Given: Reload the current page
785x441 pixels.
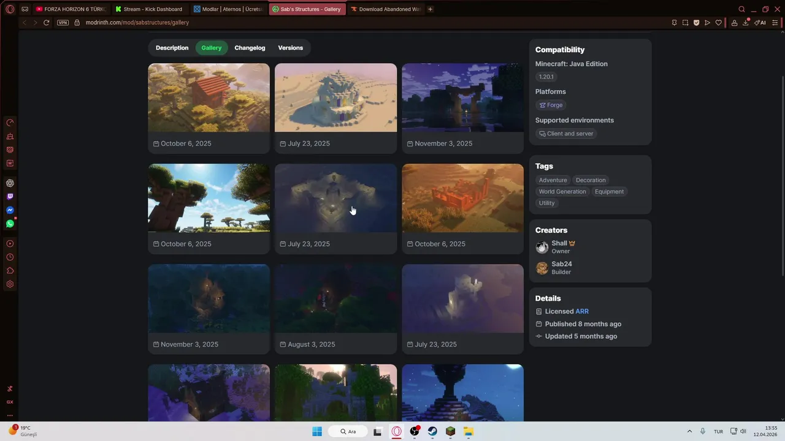Looking at the screenshot, I should pos(46,23).
